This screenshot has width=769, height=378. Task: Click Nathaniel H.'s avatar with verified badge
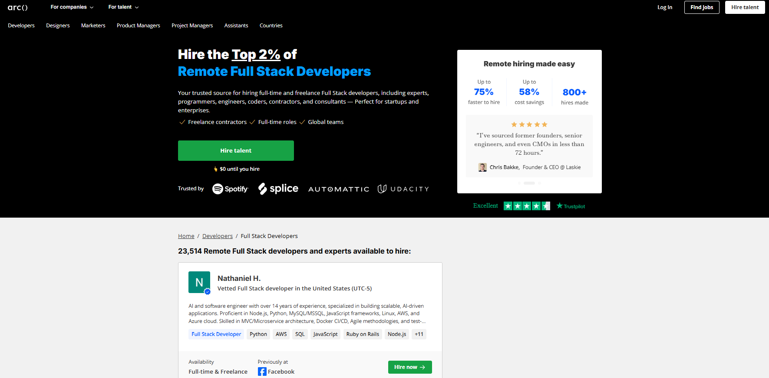pyautogui.click(x=199, y=282)
